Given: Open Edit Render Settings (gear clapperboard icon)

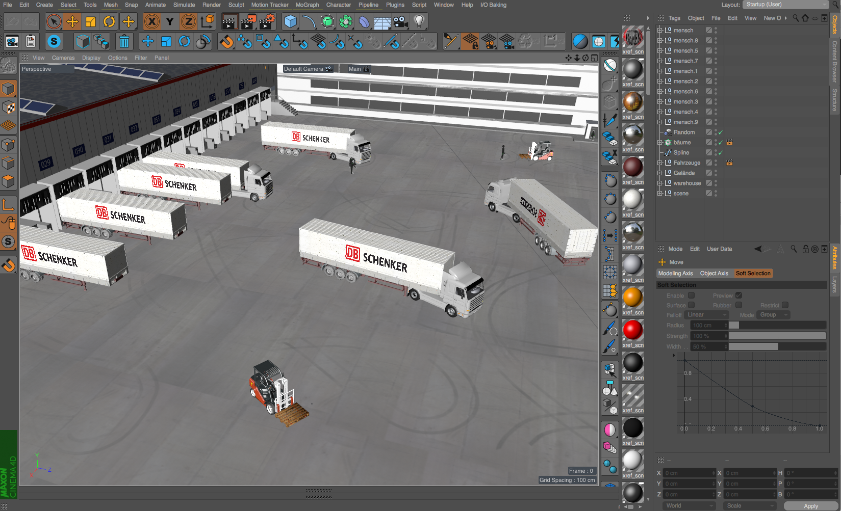Looking at the screenshot, I should tap(267, 21).
